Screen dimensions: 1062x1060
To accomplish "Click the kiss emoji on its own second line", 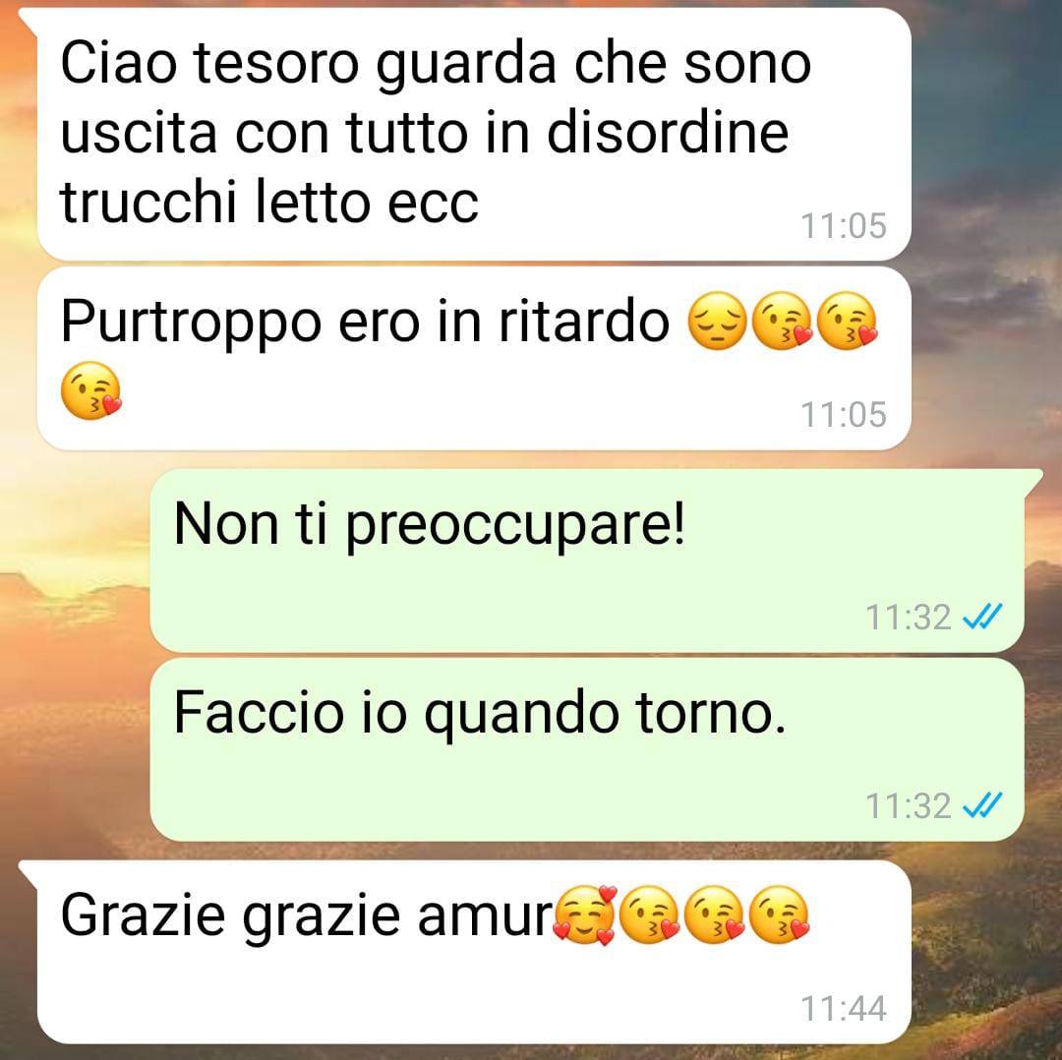I will 90,390.
